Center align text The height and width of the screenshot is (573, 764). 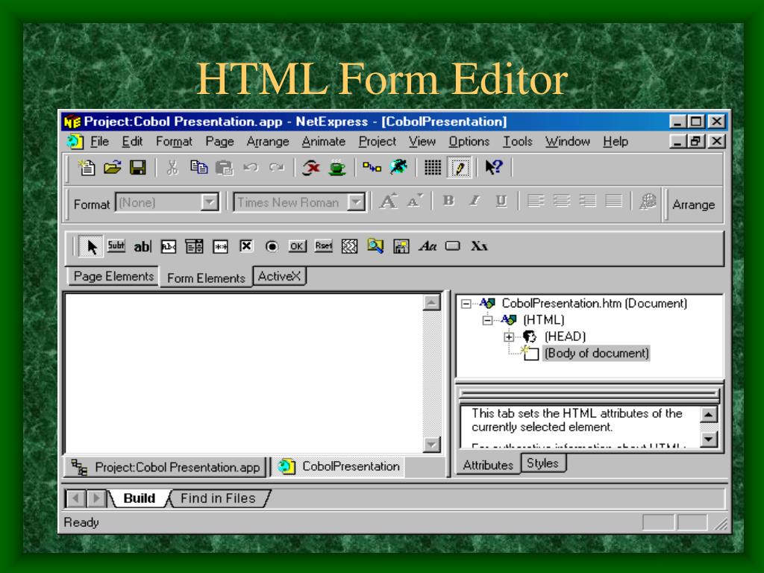point(561,201)
